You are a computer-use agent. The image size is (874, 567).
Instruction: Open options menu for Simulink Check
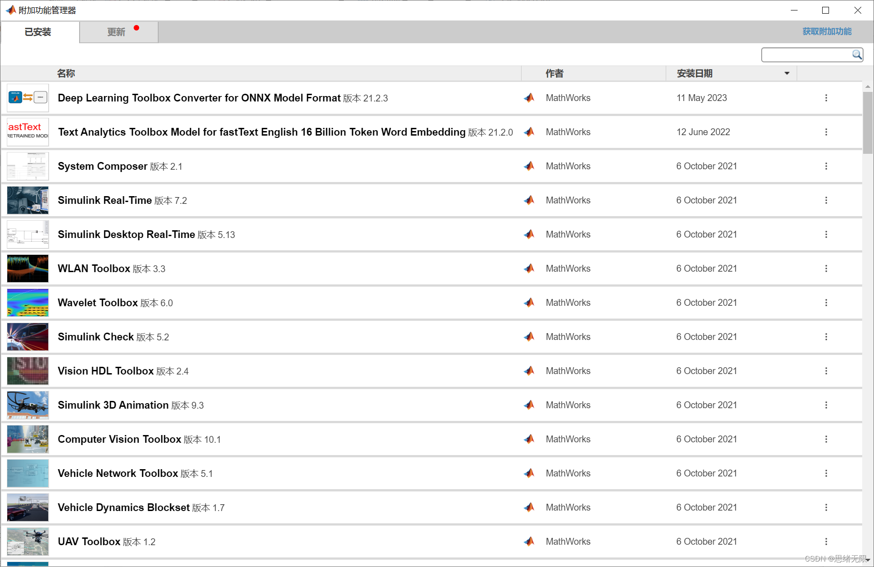click(x=826, y=337)
